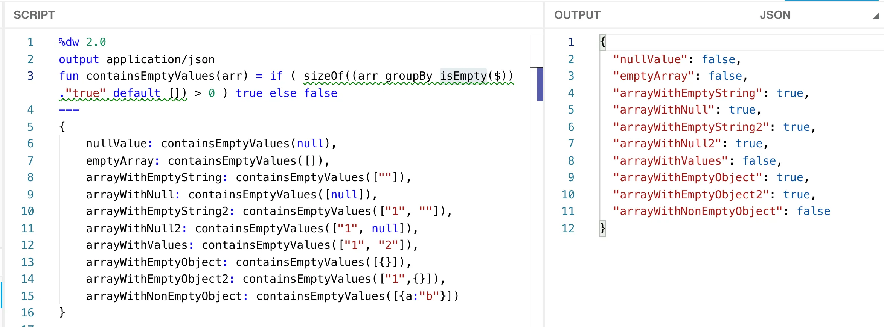Click 'arrayWithEmptyObject2:' script line 14
The image size is (884, 327).
coord(265,279)
